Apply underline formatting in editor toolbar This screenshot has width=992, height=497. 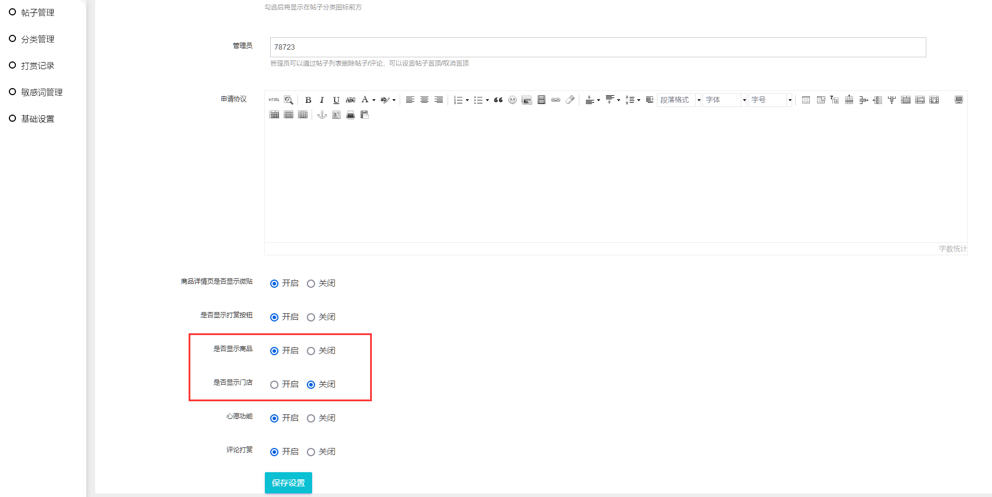336,100
